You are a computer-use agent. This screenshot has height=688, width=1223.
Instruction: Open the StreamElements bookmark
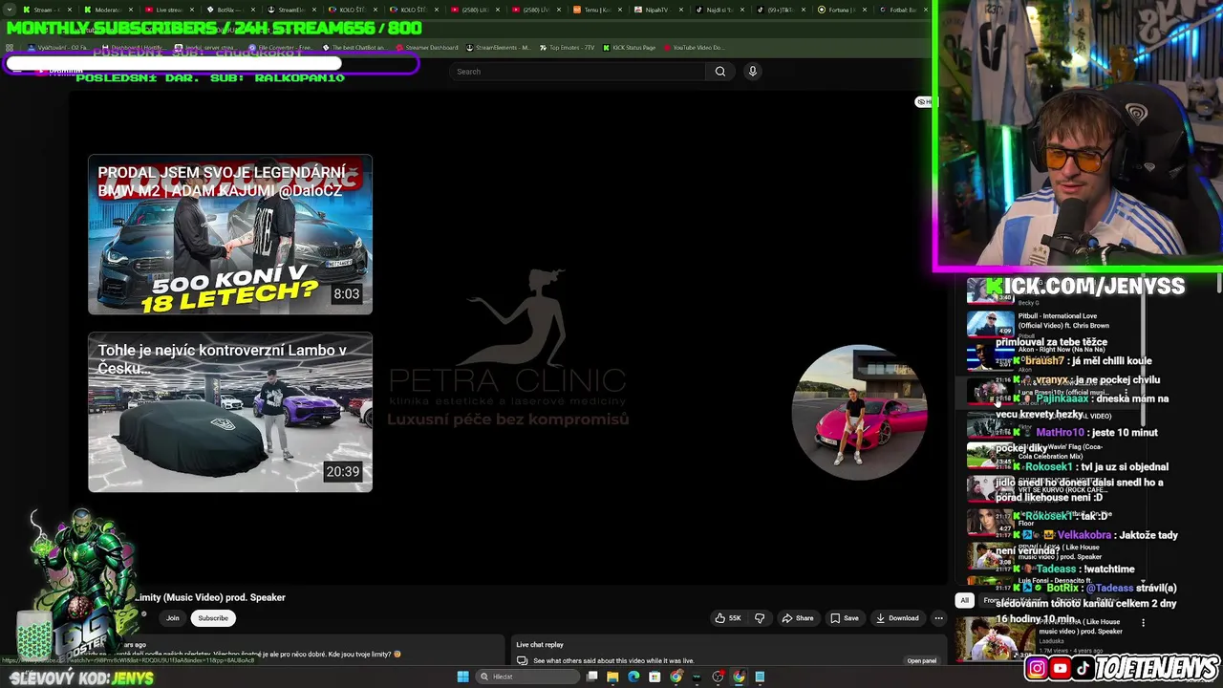pyautogui.click(x=497, y=48)
